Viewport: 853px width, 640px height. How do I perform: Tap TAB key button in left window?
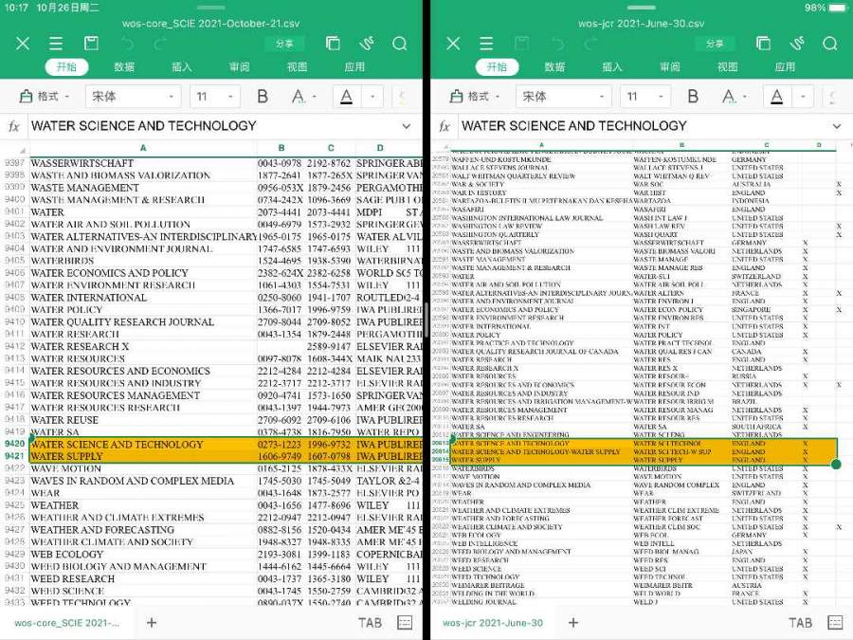pyautogui.click(x=370, y=623)
